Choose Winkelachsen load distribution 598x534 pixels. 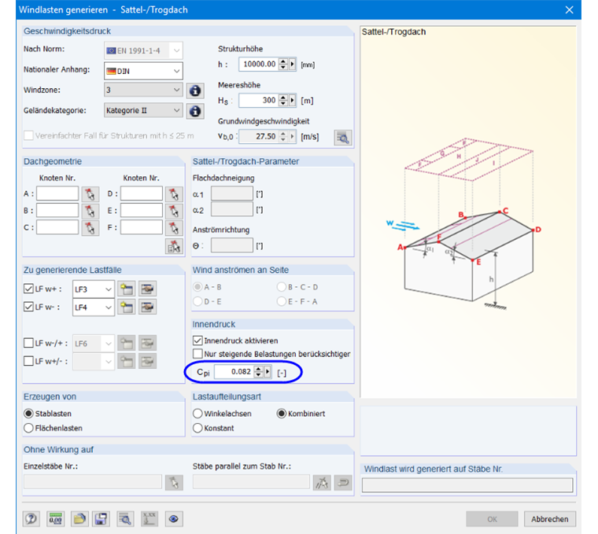[x=197, y=414]
